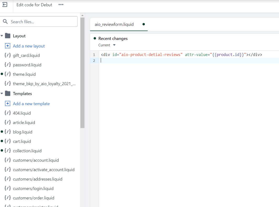Open customers/order.liquid template
The image size is (279, 207).
click(34, 198)
